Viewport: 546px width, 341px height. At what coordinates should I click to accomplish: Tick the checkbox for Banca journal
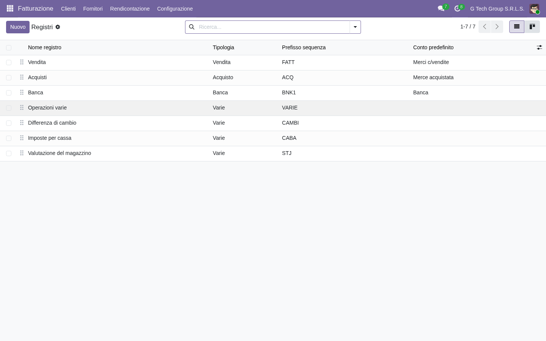tap(9, 93)
